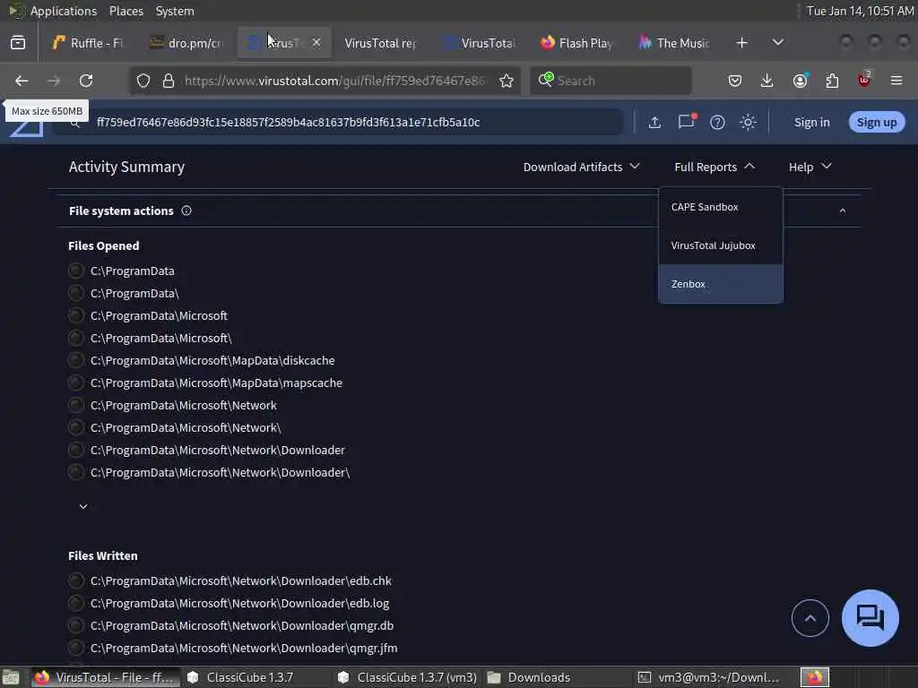Open the terminal vm3@vm3 taskbar item

click(708, 677)
